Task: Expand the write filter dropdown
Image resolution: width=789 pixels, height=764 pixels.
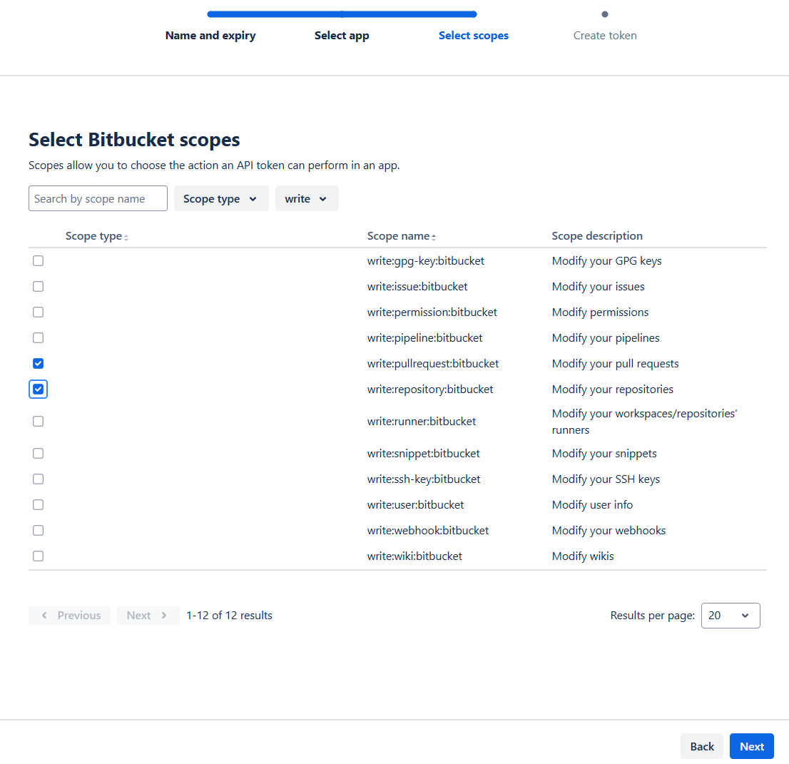Action: 307,199
